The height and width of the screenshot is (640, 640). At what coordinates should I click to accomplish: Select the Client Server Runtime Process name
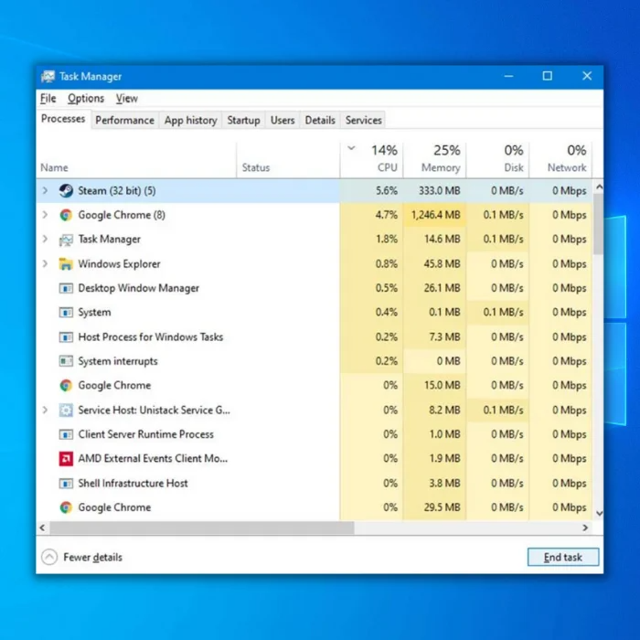coord(145,434)
